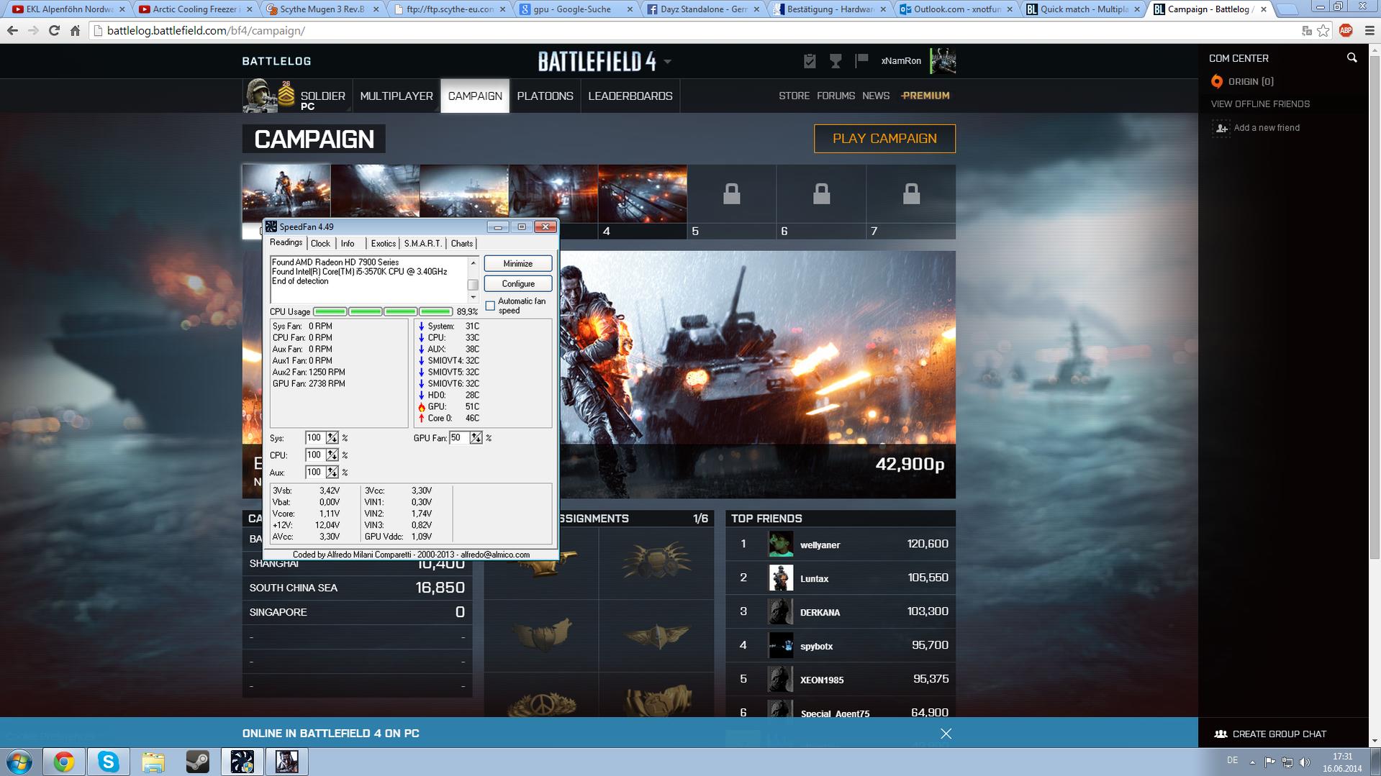This screenshot has width=1381, height=776.
Task: Show hidden system tray icons
Action: tap(1252, 762)
